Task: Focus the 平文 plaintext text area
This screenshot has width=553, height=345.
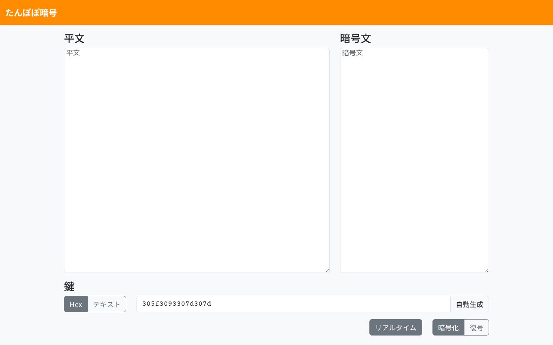Action: [197, 164]
